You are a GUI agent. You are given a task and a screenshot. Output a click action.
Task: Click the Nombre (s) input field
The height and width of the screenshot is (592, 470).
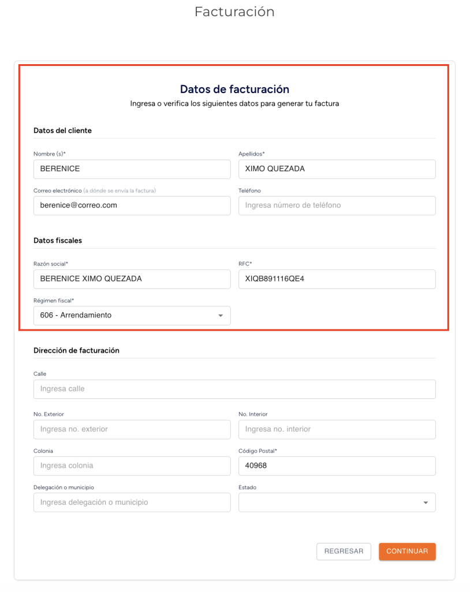pyautogui.click(x=132, y=169)
